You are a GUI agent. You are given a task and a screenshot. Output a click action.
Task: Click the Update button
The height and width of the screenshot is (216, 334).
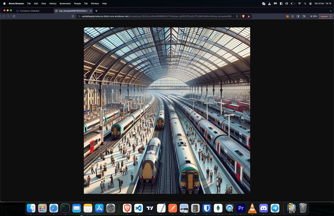326,16
